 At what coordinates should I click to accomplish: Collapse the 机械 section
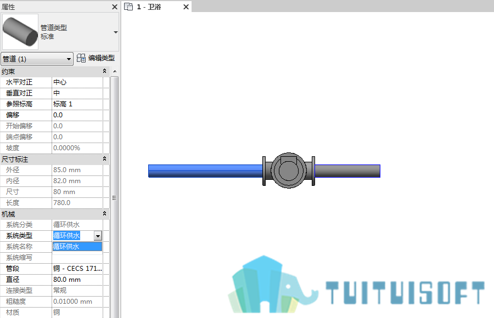(x=105, y=214)
